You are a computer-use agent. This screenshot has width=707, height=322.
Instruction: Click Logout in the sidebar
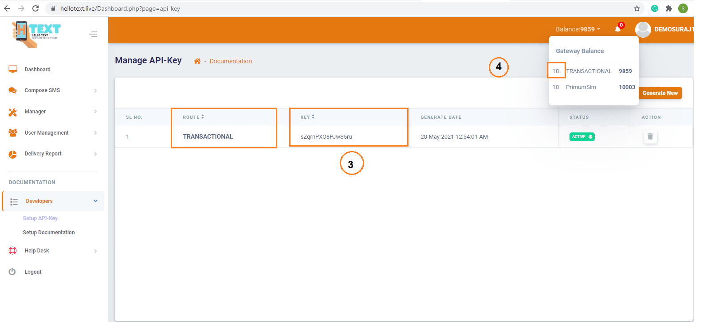(33, 272)
